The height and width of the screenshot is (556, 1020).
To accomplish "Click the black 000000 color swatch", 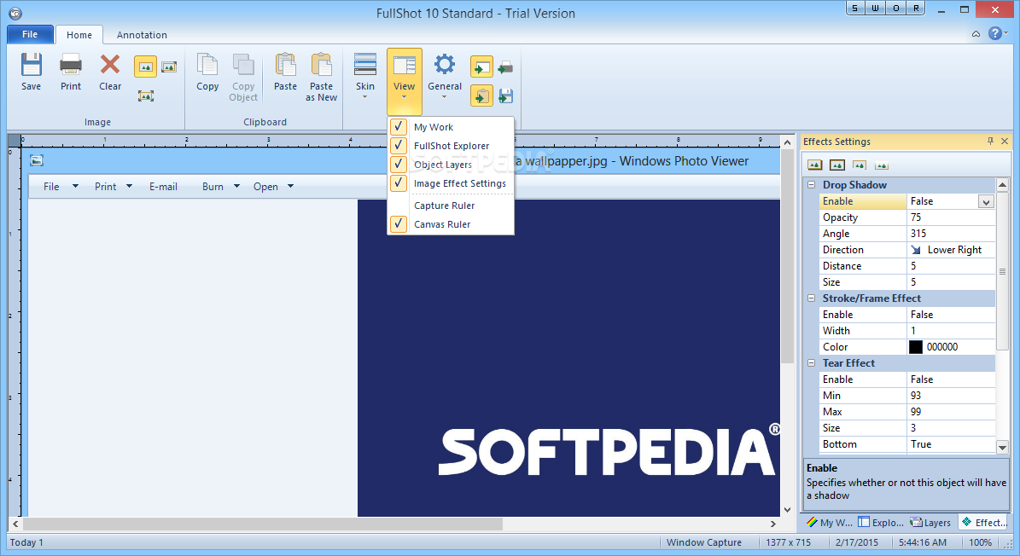I will (915, 347).
